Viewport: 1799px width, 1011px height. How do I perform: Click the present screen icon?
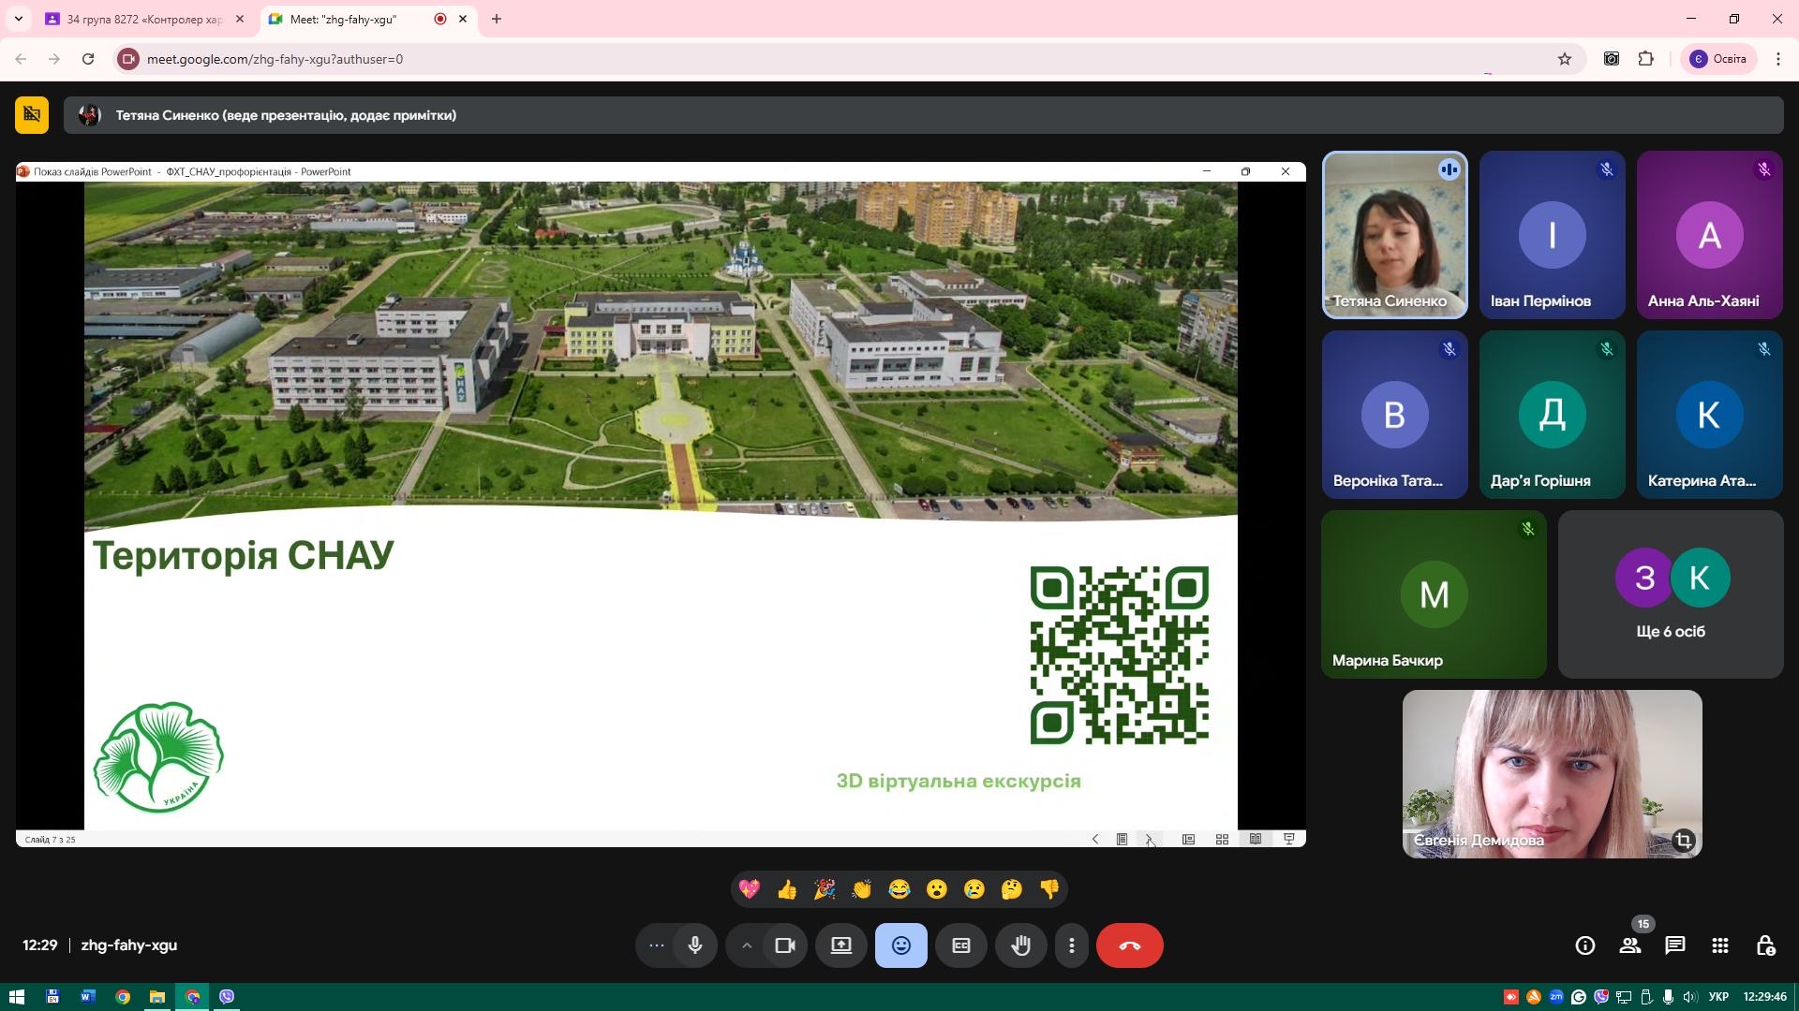[x=840, y=945]
